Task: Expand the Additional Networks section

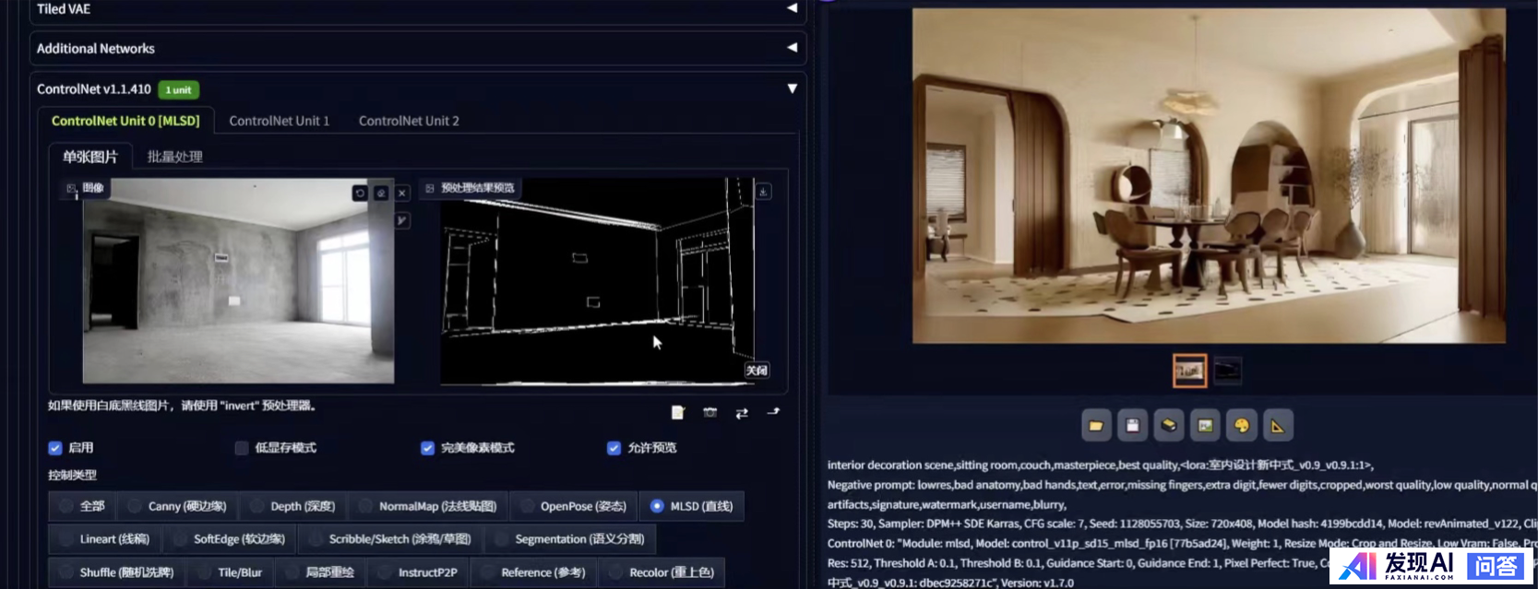Action: pos(792,48)
